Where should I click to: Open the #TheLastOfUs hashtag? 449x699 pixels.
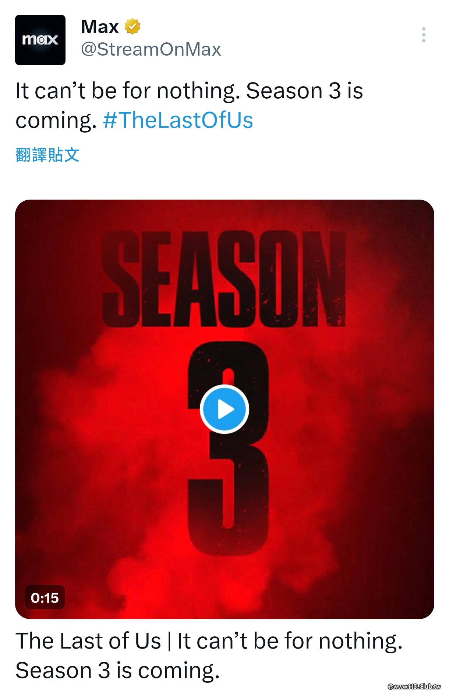pos(178,120)
